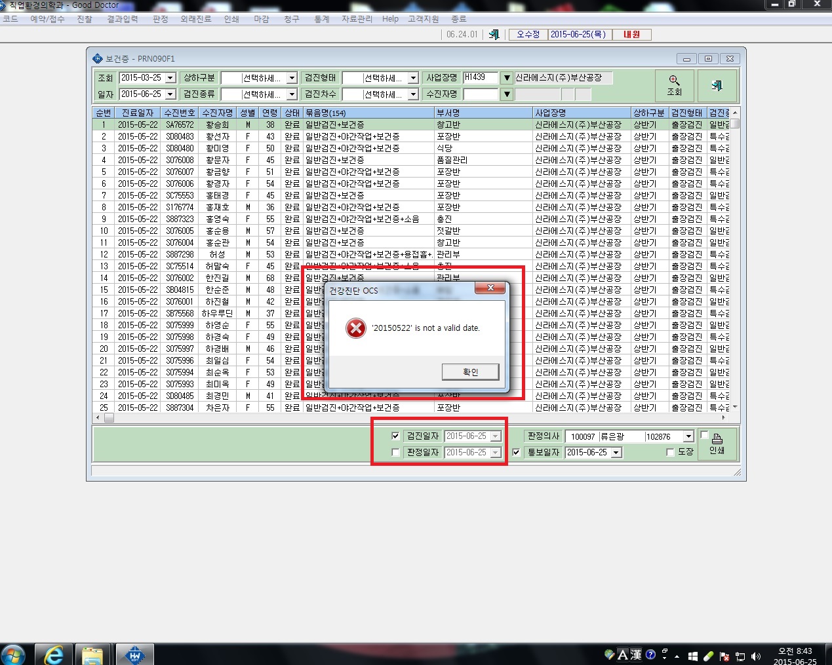Expand the 판정의사 doctor dropdown
The width and height of the screenshot is (832, 665).
point(688,436)
